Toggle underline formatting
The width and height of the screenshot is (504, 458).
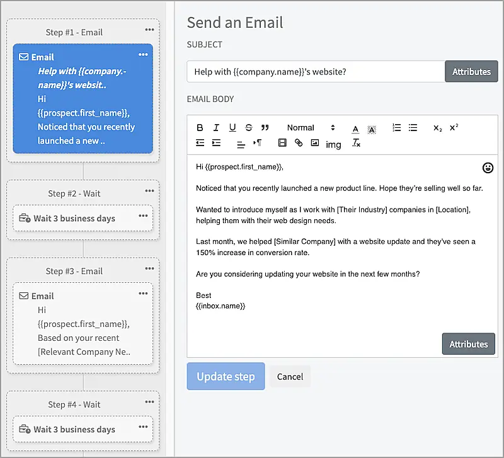232,127
